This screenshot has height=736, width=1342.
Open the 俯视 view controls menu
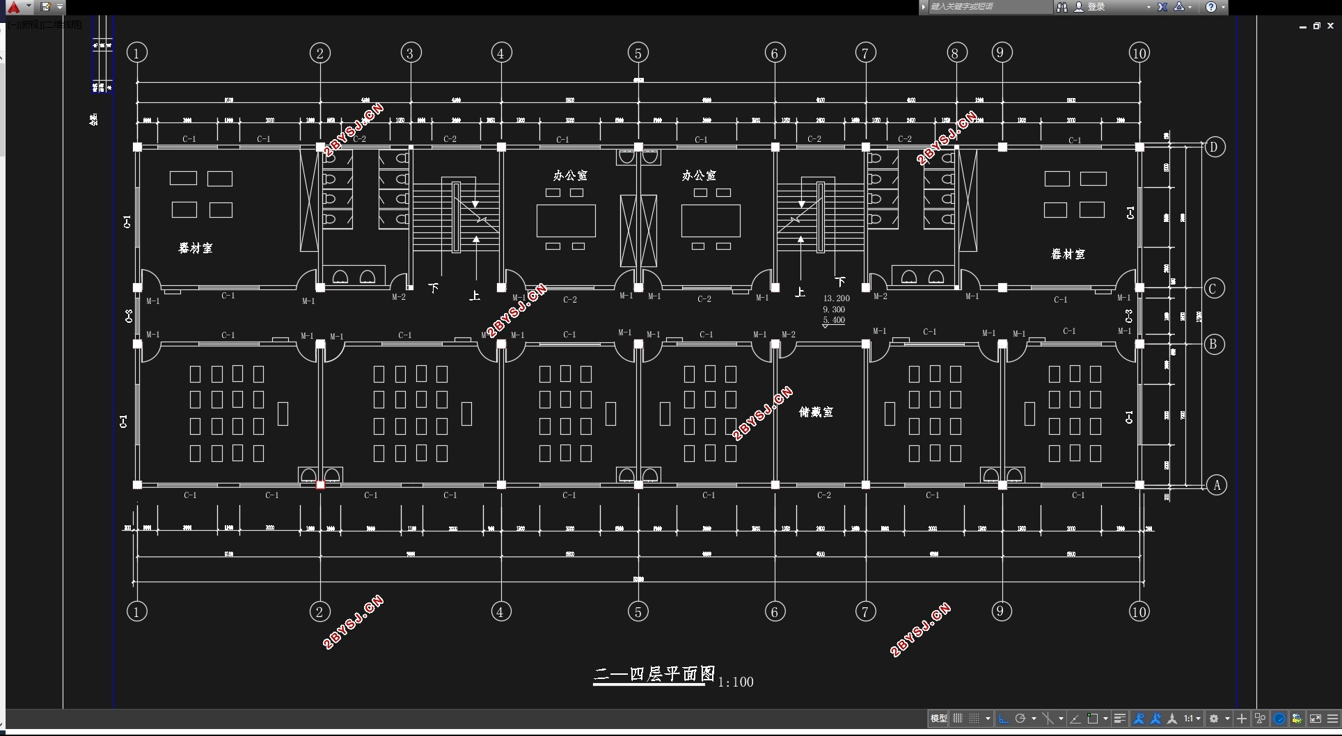click(30, 25)
